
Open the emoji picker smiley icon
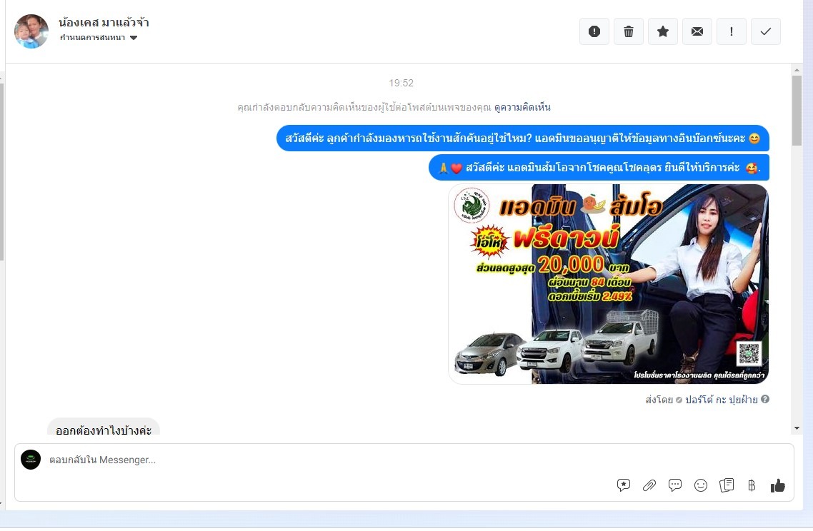pyautogui.click(x=701, y=485)
